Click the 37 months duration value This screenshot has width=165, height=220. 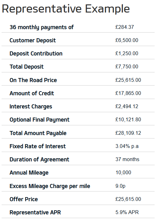(x=127, y=160)
